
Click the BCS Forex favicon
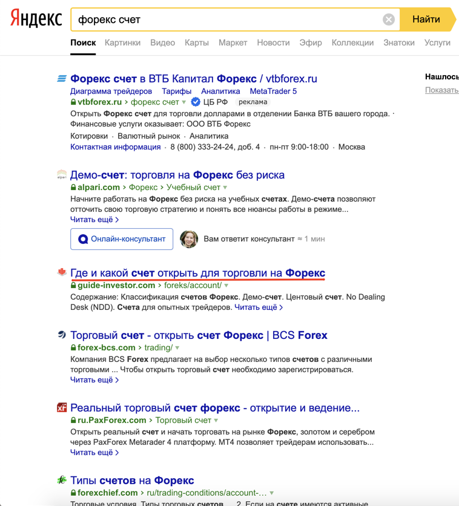click(62, 335)
